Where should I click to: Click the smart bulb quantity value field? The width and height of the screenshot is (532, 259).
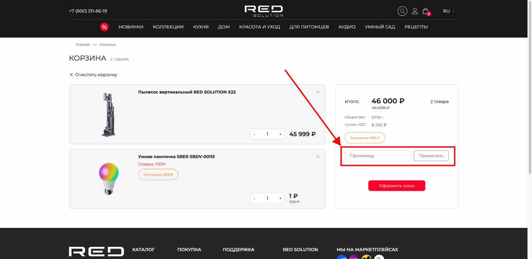click(267, 199)
